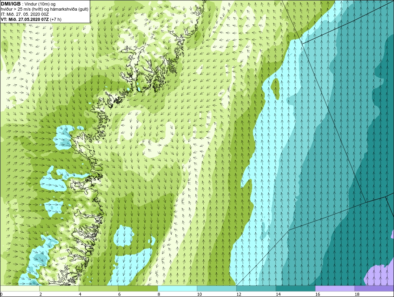Click the DMI/IGB title in legend box
The image size is (394, 297).
tap(11, 4)
